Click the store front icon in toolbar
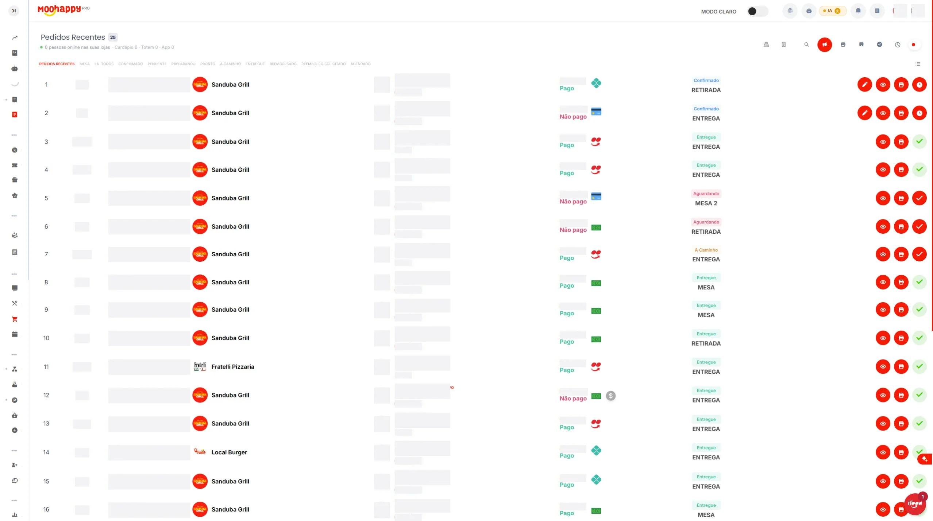This screenshot has width=933, height=521. pos(861,44)
